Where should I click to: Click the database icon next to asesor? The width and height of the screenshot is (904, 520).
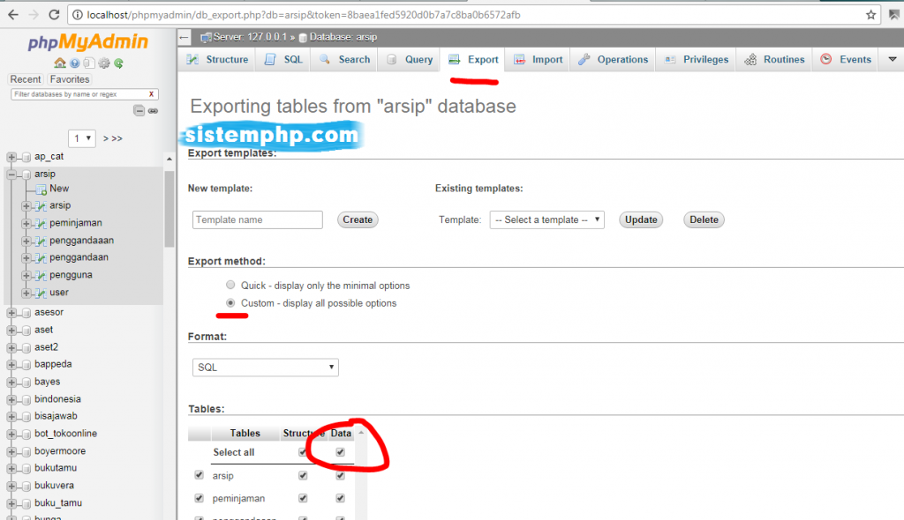[x=26, y=313]
